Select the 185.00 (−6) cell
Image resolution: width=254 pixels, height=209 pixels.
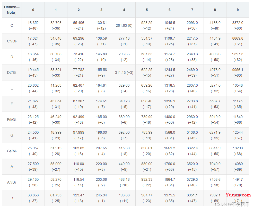point(101,120)
